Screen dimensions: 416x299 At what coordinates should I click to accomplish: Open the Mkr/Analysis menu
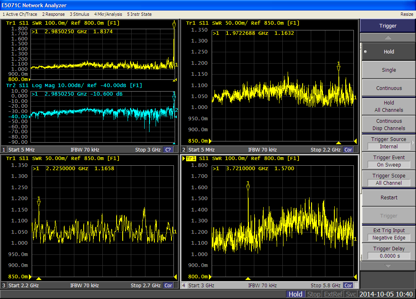[x=108, y=14]
